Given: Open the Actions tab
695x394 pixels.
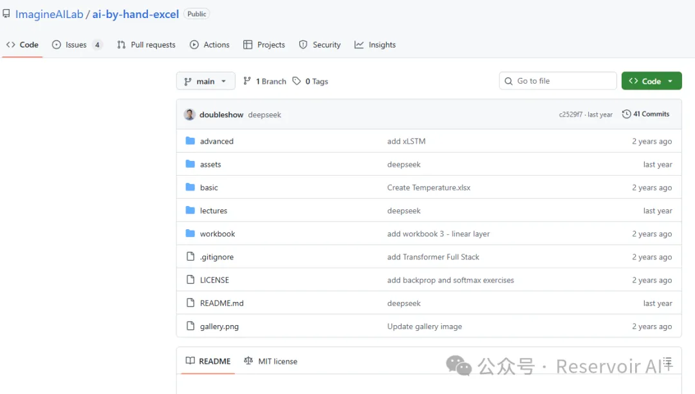Looking at the screenshot, I should 210,45.
